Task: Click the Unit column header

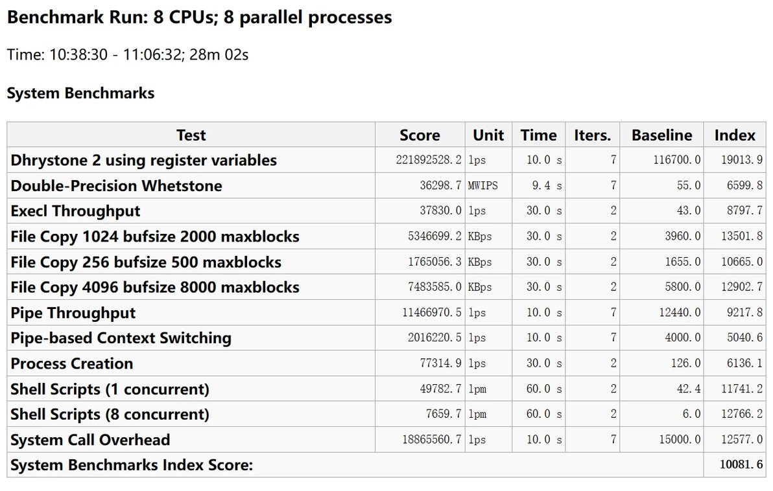Action: click(488, 135)
